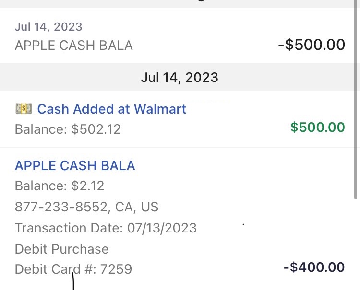Viewport: 360px width, 290px height.
Task: Click the cash emoji icon beside Walmart entry
Action: pyautogui.click(x=24, y=109)
